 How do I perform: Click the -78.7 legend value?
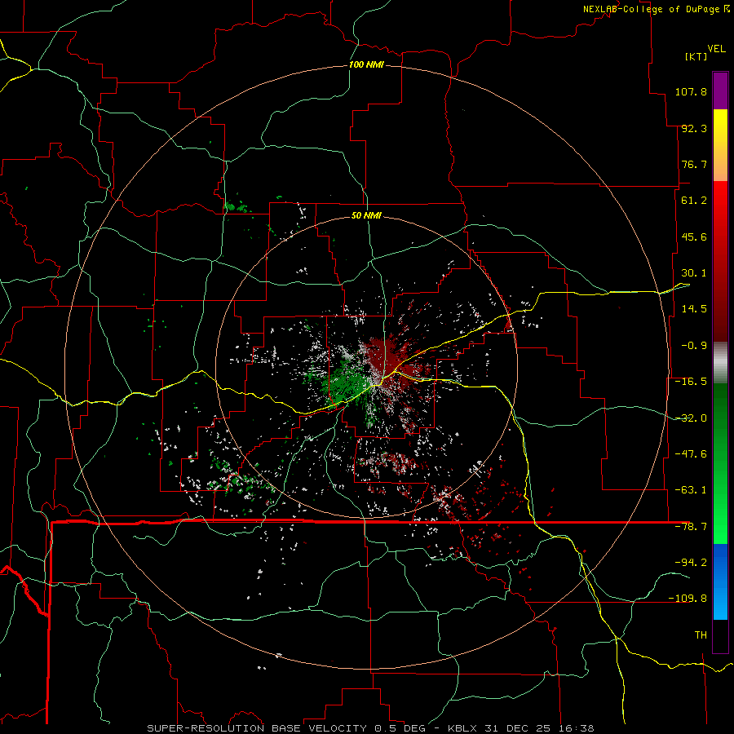tap(691, 527)
